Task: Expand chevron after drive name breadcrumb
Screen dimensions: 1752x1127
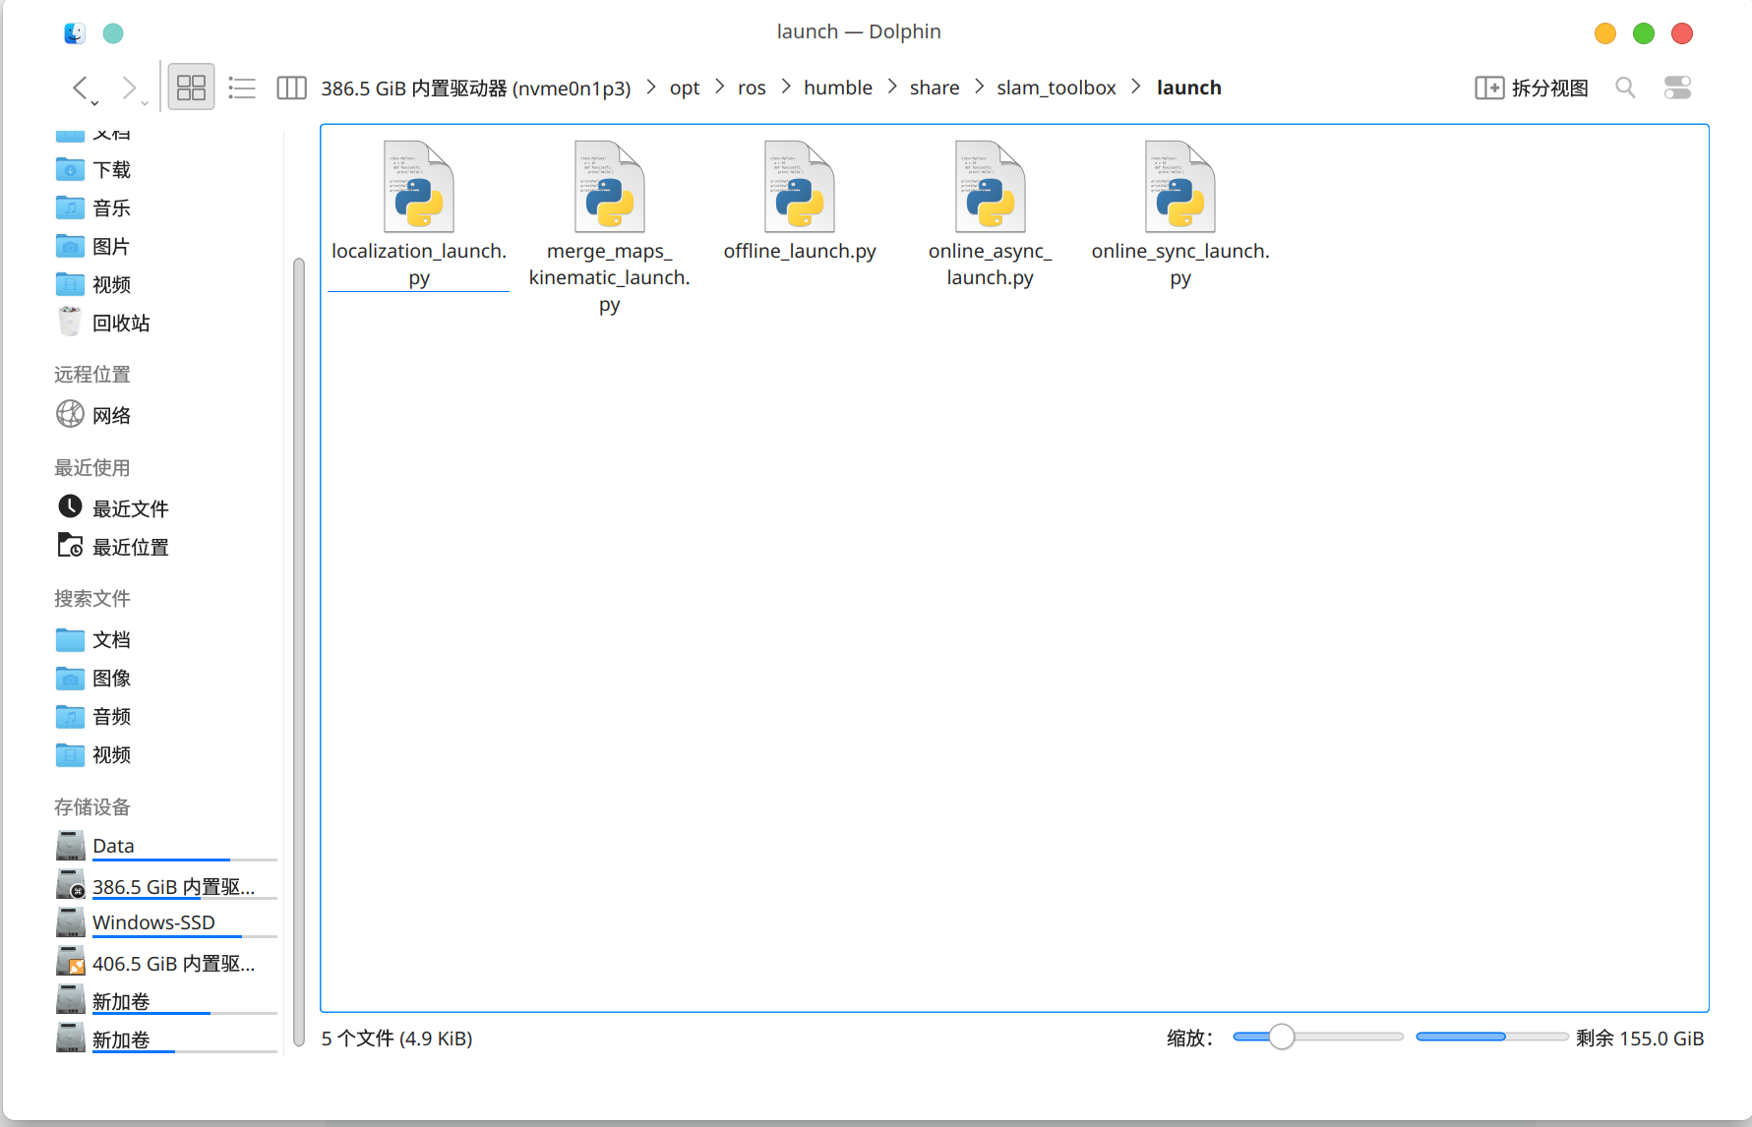Action: [x=650, y=88]
